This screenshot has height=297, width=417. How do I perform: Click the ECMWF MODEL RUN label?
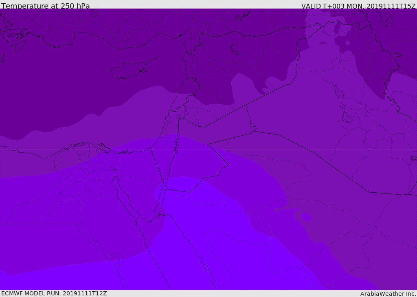pos(54,293)
